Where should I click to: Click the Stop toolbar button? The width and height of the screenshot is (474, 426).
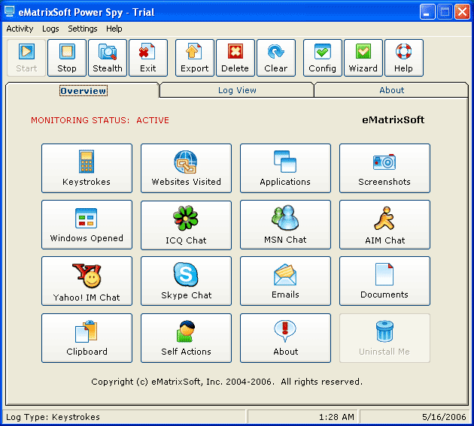[x=67, y=58]
